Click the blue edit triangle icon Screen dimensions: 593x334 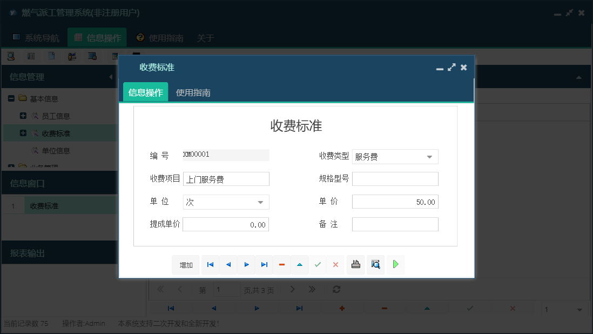click(300, 265)
